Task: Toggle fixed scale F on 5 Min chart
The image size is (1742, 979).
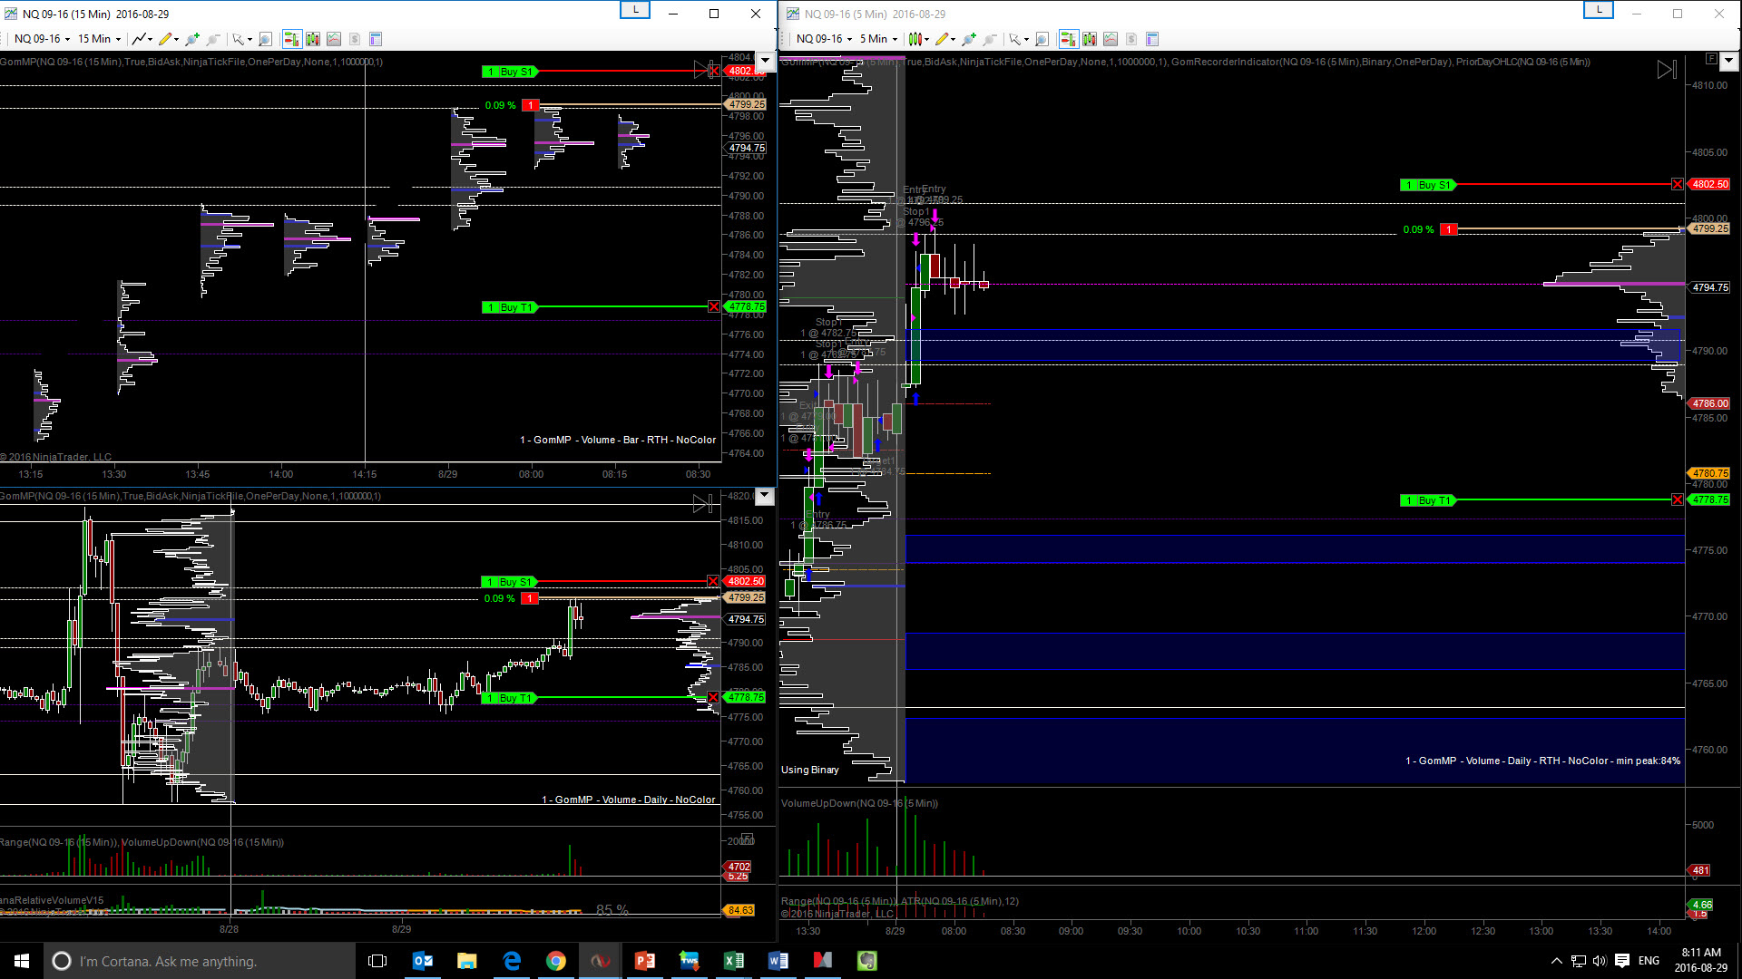Action: (x=1710, y=59)
